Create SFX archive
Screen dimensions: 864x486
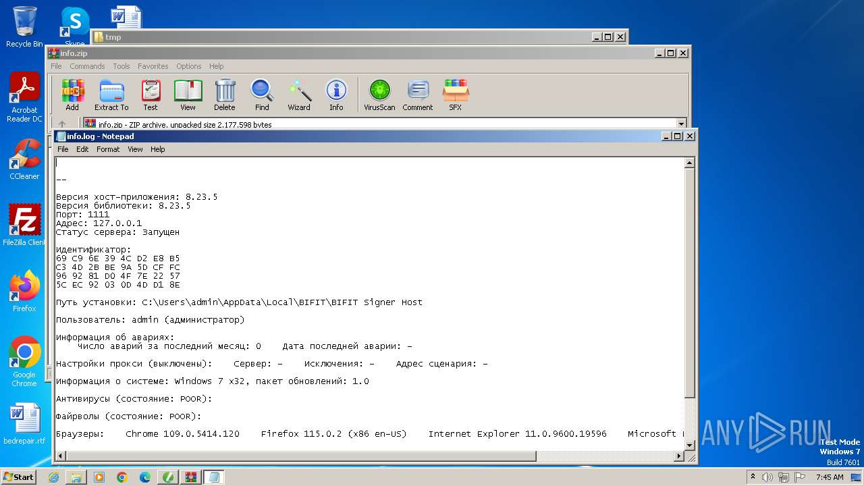(x=456, y=95)
